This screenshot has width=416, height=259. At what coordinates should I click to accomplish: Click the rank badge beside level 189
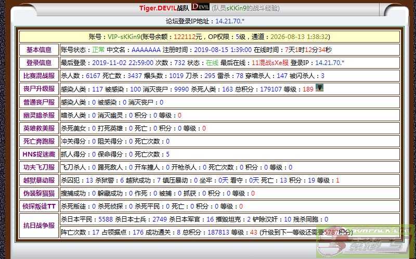pyautogui.click(x=319, y=88)
